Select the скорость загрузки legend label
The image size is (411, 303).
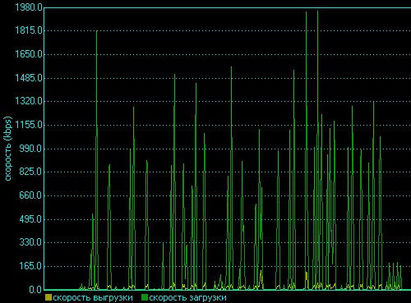coord(187,298)
